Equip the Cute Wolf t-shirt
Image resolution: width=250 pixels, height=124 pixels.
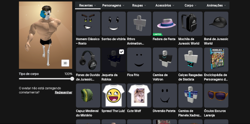[139, 95]
